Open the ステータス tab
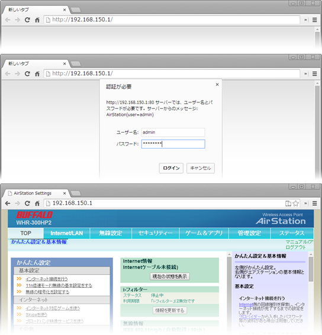The height and width of the screenshot is (335, 322). [292, 233]
